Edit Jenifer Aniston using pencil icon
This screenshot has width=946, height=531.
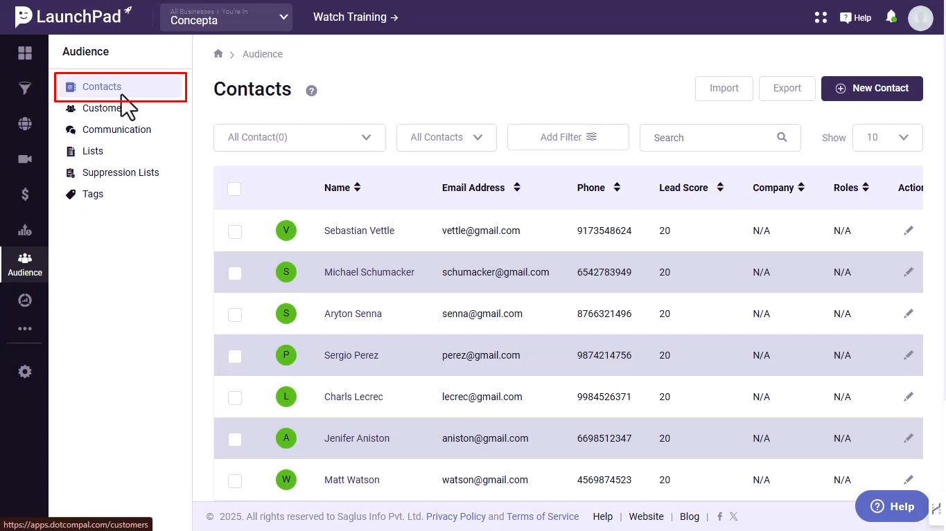[909, 438]
